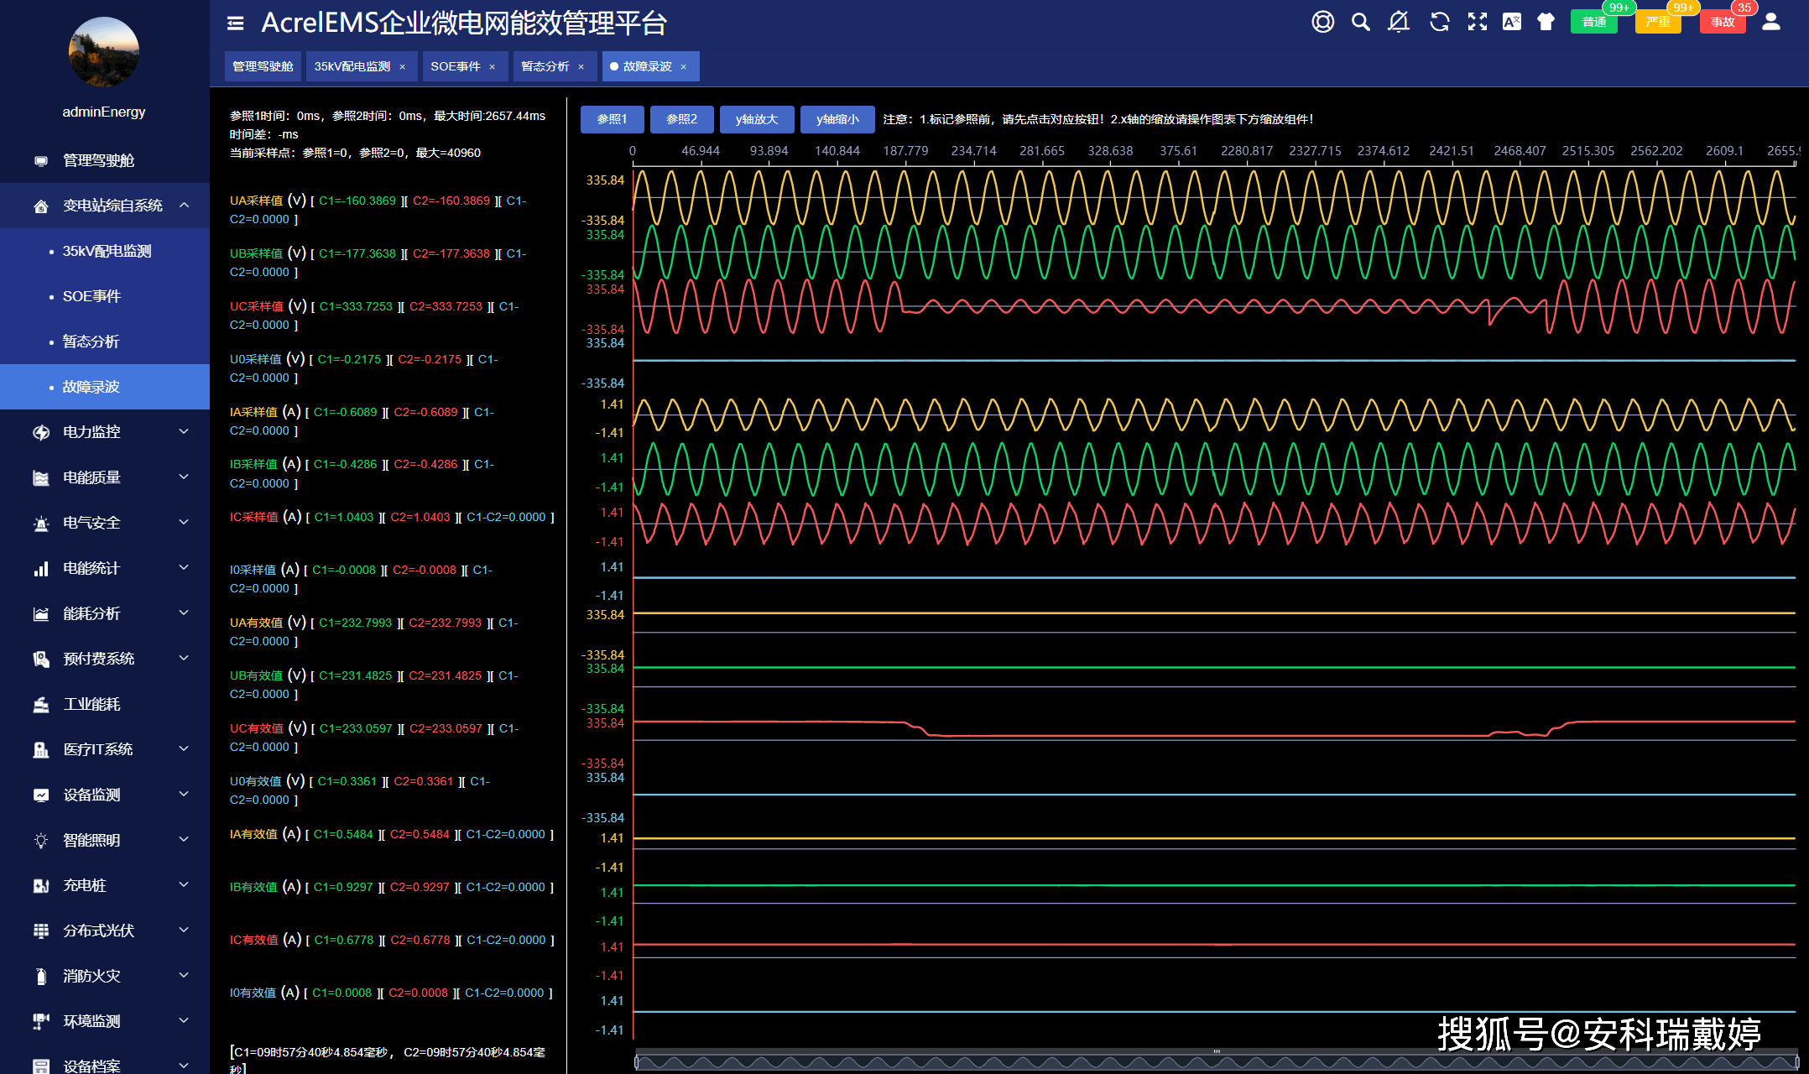The width and height of the screenshot is (1809, 1074).
Task: Expand 充电桩 menu chevron
Action: [184, 885]
